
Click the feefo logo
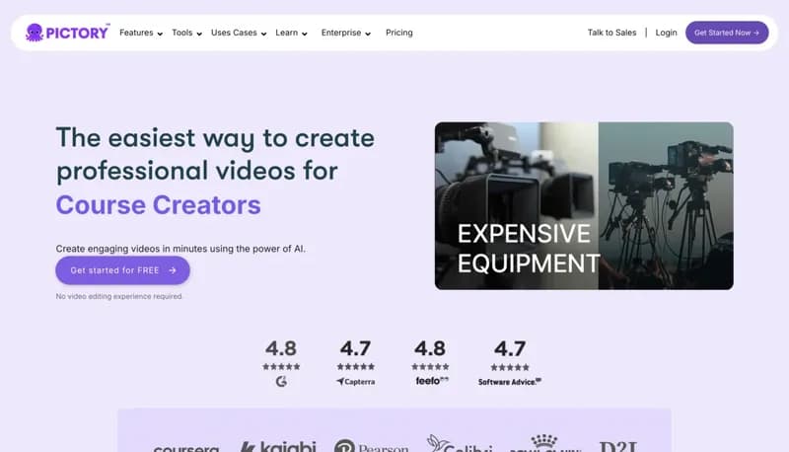(x=432, y=381)
